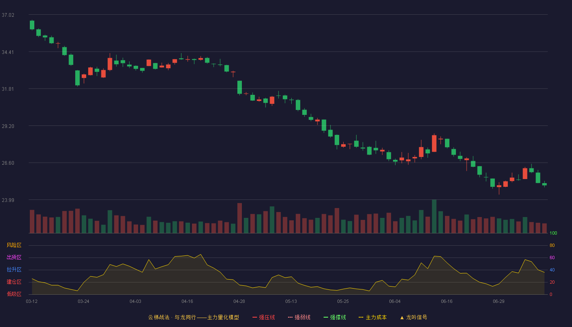Click the magenta 60 indicator scale value
Image resolution: width=572 pixels, height=327 pixels.
552,258
